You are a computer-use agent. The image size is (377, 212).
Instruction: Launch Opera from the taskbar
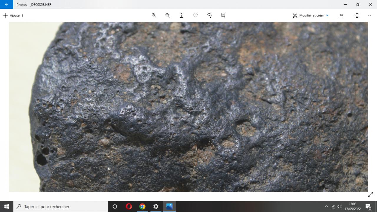129,206
